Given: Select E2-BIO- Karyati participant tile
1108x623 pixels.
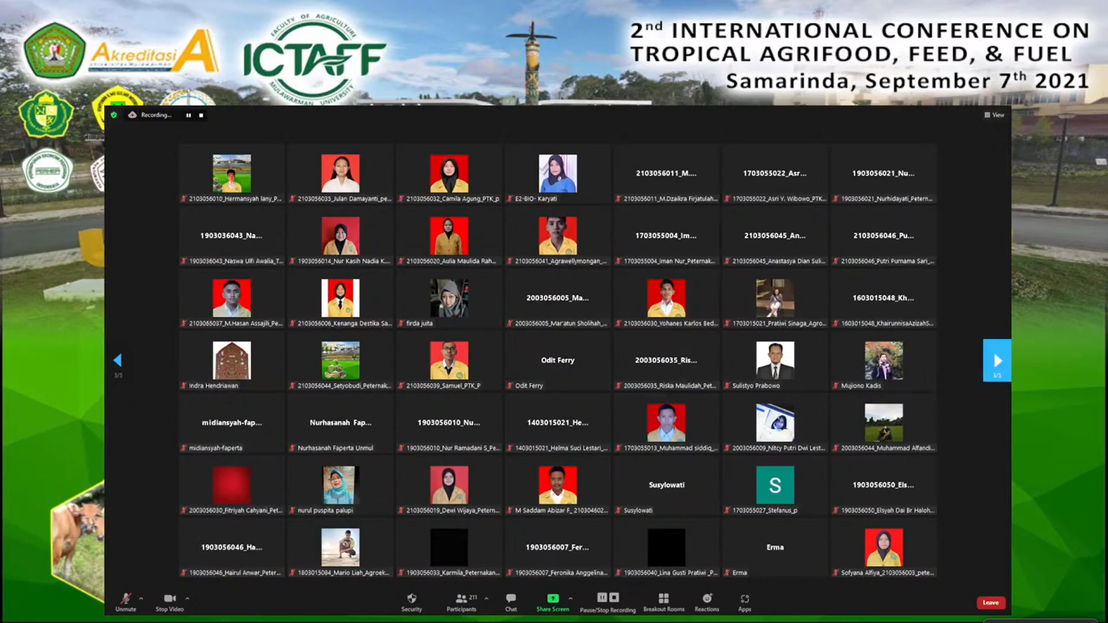Looking at the screenshot, I should (x=557, y=174).
